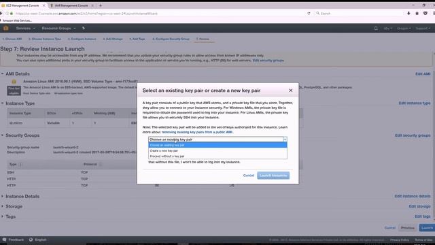The width and height of the screenshot is (435, 245).
Task: Click the Pocket icon in Firefox toolbar
Action: 425,14
